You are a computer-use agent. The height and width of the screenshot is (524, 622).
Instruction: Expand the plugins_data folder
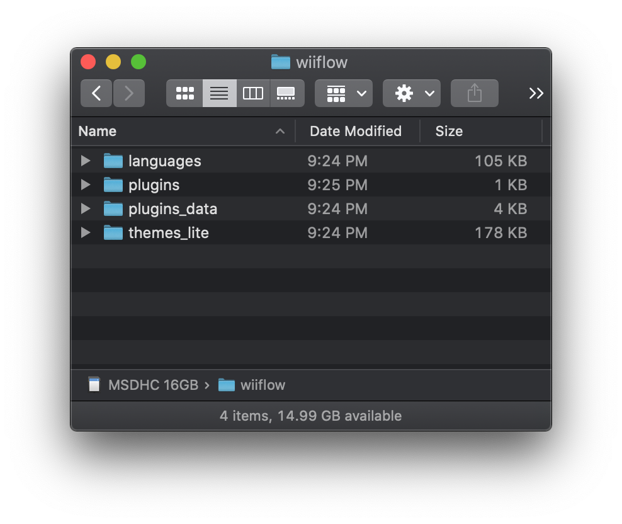85,208
